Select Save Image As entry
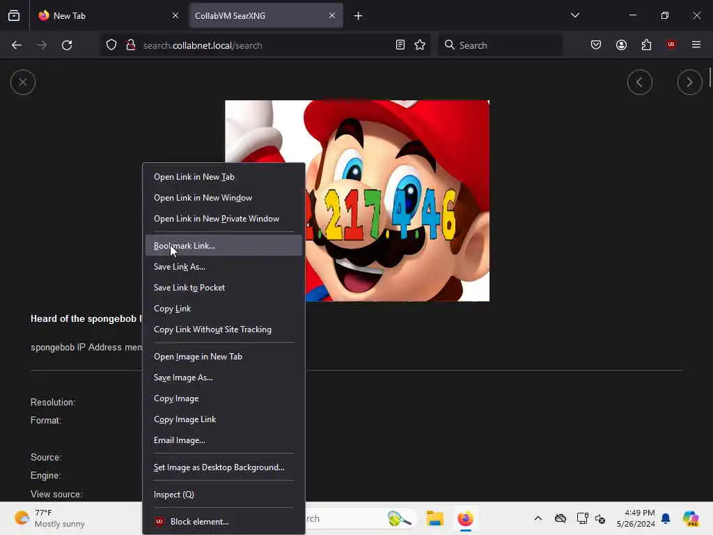This screenshot has width=713, height=535. click(224, 378)
